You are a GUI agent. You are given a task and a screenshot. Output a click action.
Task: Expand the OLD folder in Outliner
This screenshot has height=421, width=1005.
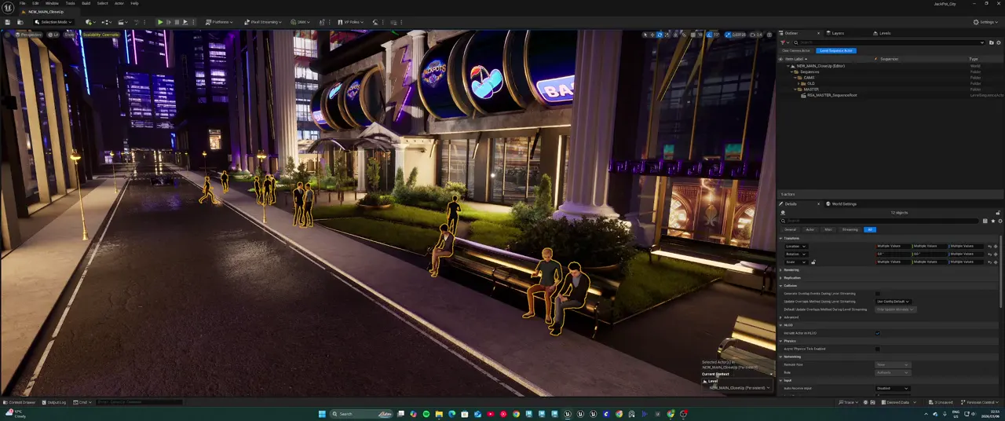800,83
